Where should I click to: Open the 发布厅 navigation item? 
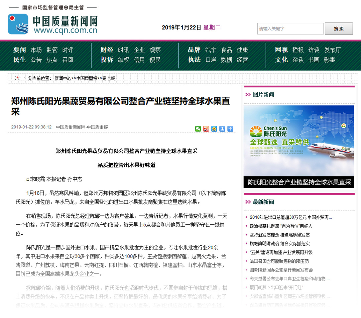[333, 50]
